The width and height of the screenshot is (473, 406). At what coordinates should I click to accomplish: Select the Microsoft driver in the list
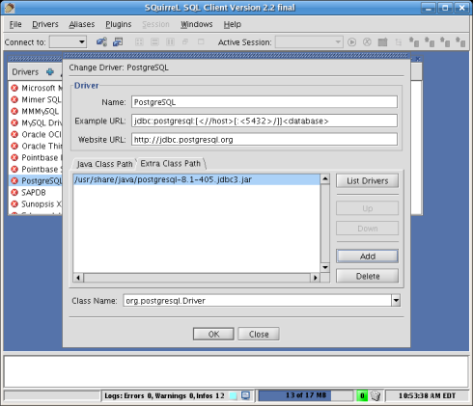pos(36,88)
